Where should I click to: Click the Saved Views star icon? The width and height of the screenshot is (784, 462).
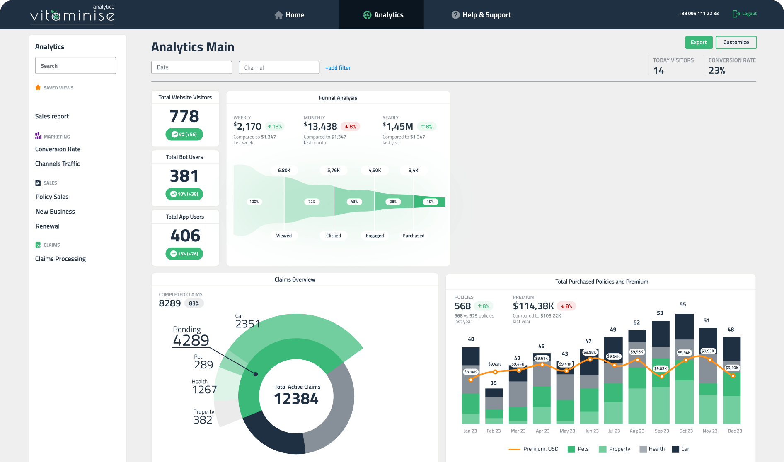(x=38, y=88)
